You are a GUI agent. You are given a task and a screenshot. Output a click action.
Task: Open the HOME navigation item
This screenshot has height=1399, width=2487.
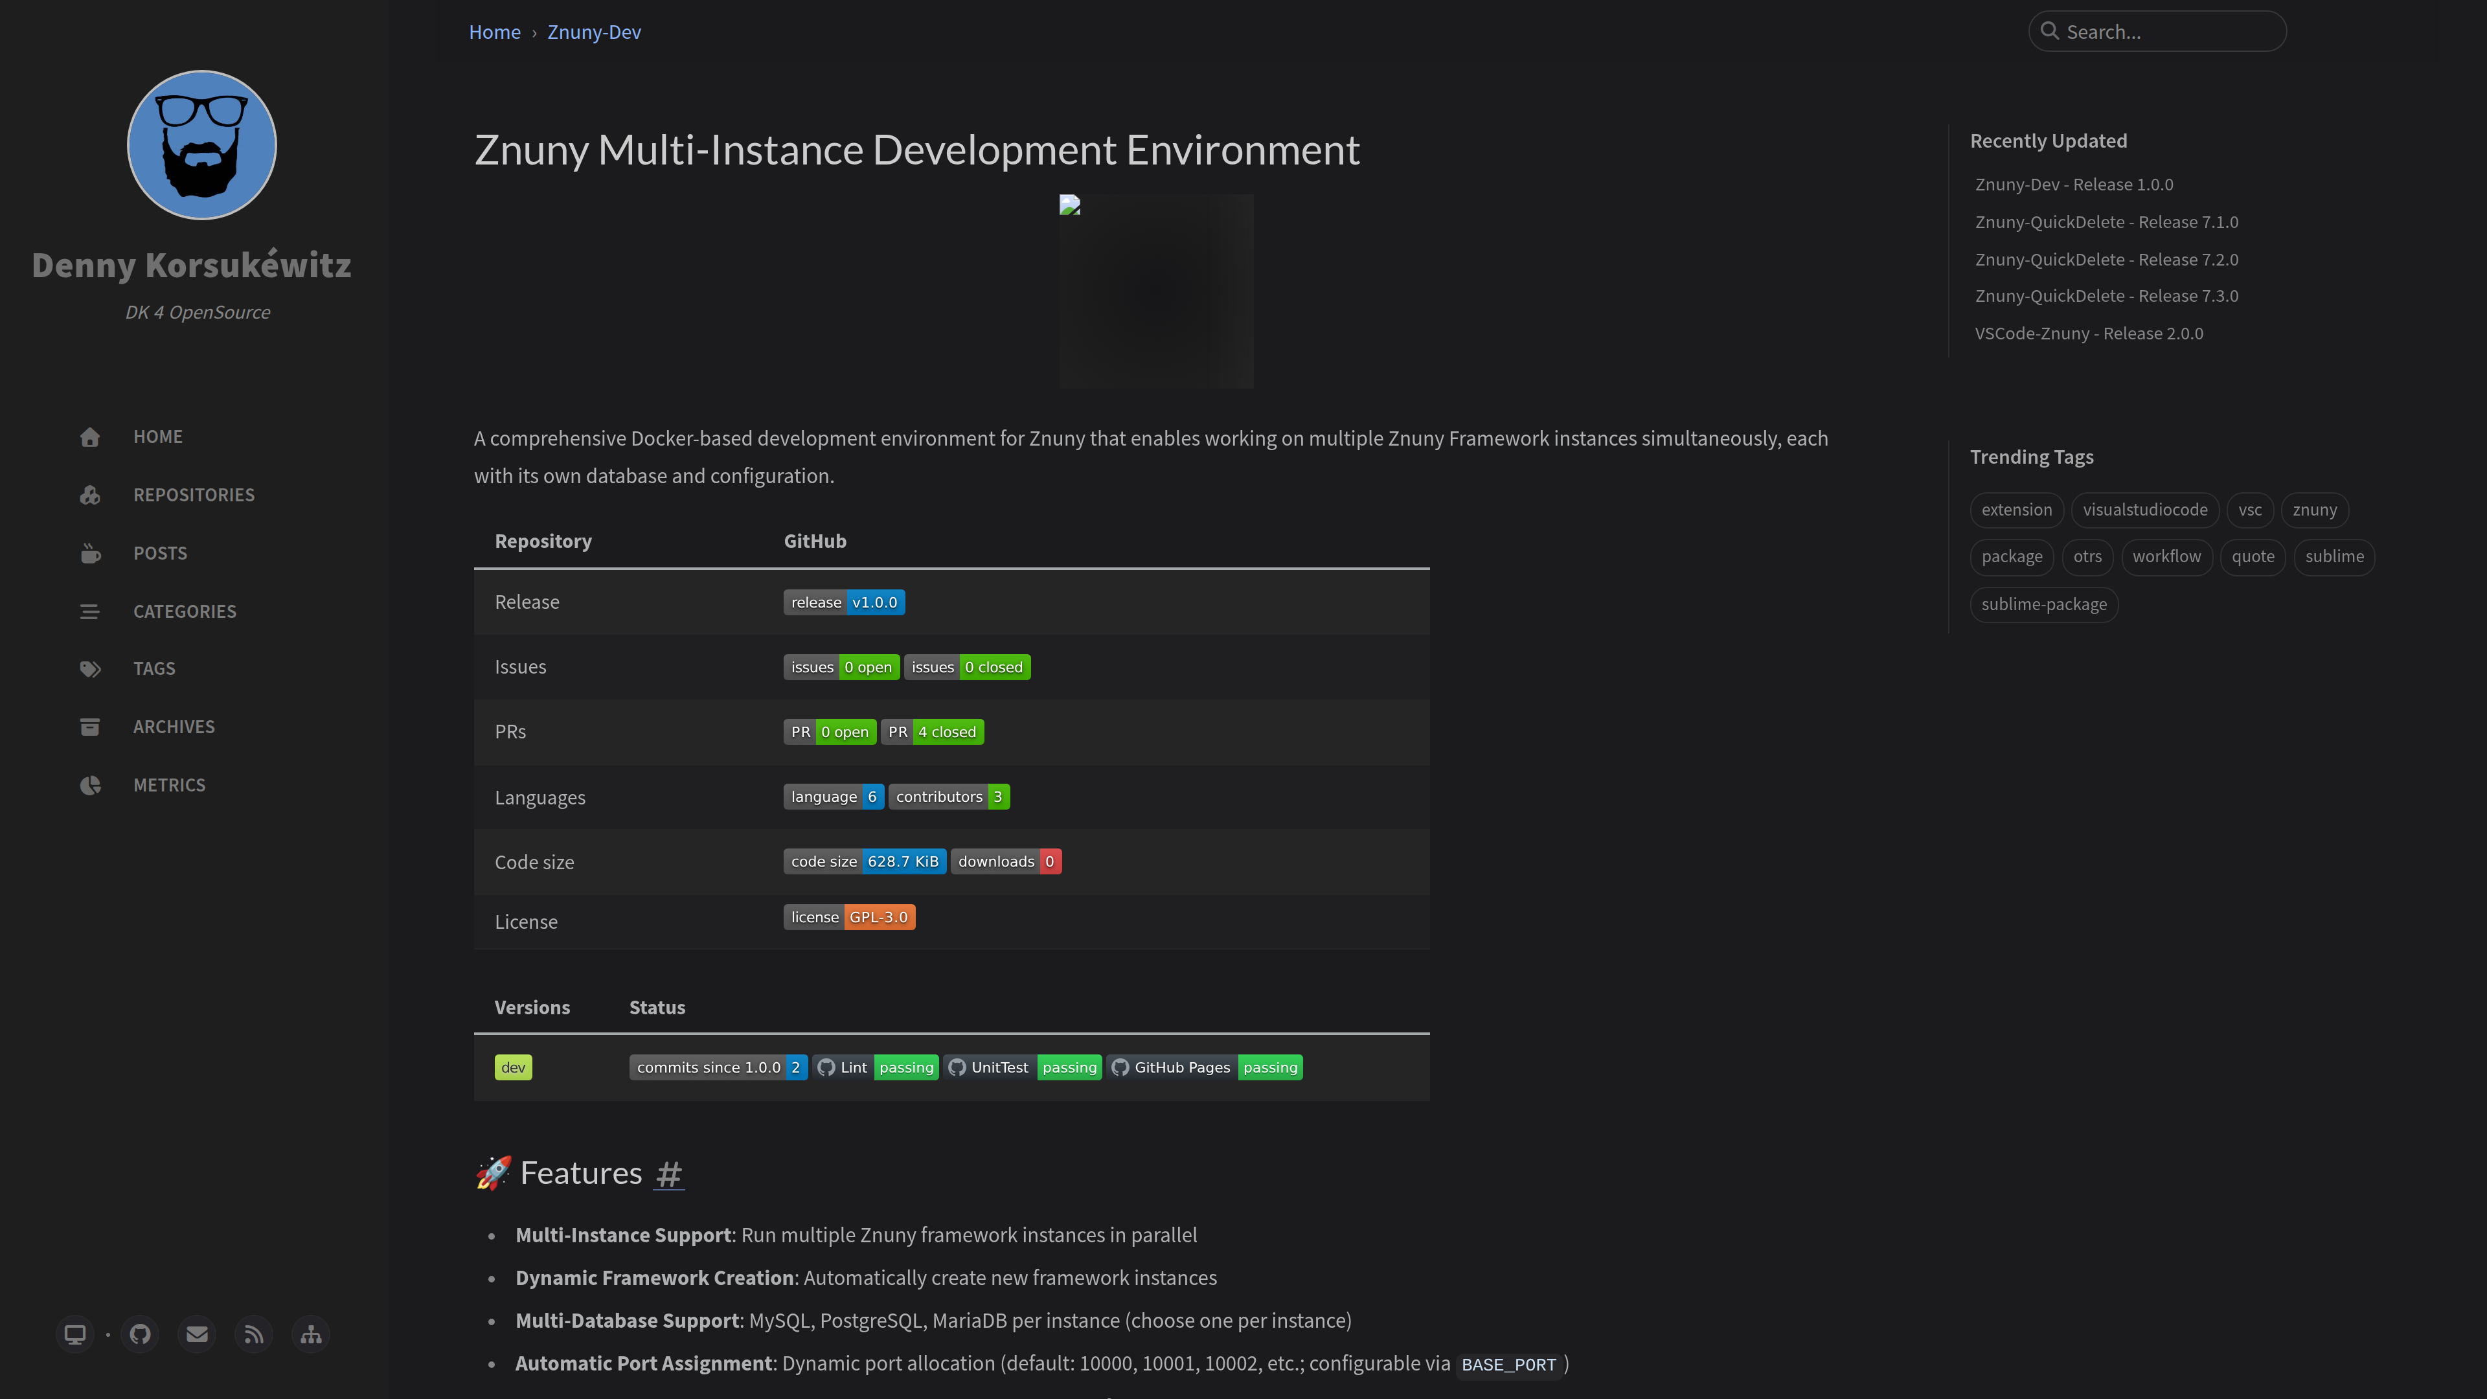157,437
